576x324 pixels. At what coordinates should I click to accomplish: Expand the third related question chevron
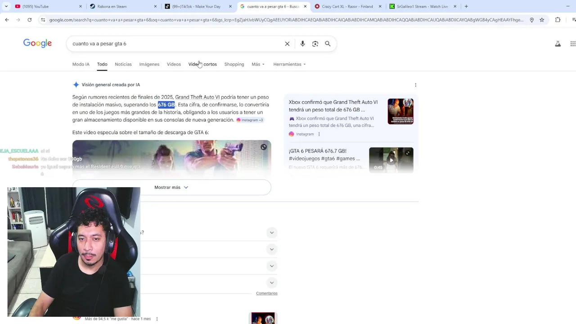coord(271,266)
